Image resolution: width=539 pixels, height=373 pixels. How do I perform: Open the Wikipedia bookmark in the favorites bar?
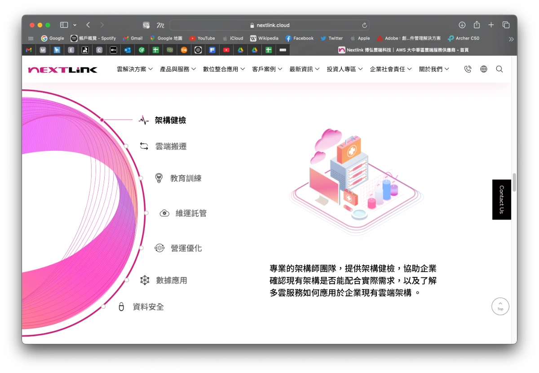265,38
